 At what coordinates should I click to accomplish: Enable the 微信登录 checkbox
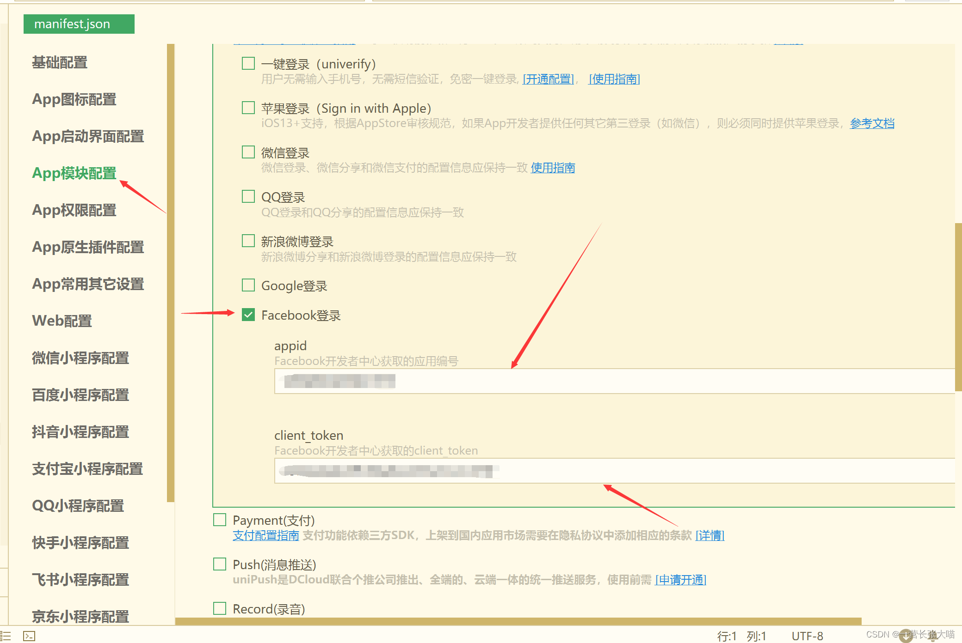[x=248, y=152]
